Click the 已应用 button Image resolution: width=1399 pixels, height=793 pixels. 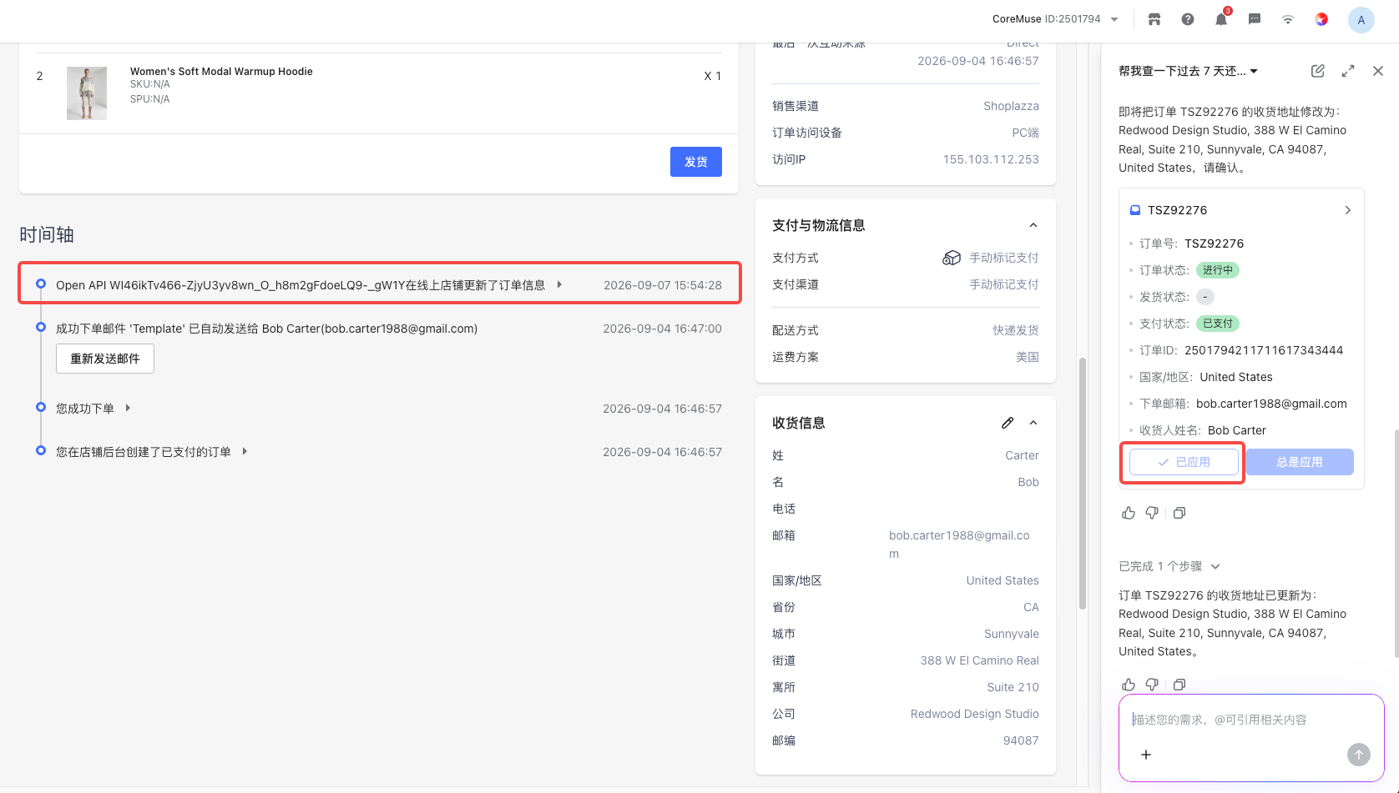tap(1184, 462)
